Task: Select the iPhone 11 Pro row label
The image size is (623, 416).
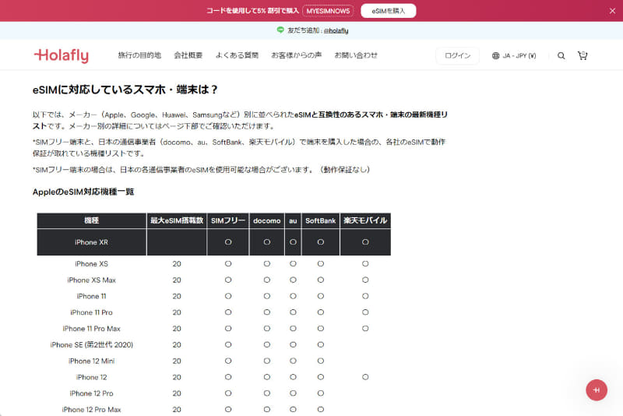Action: [91, 312]
